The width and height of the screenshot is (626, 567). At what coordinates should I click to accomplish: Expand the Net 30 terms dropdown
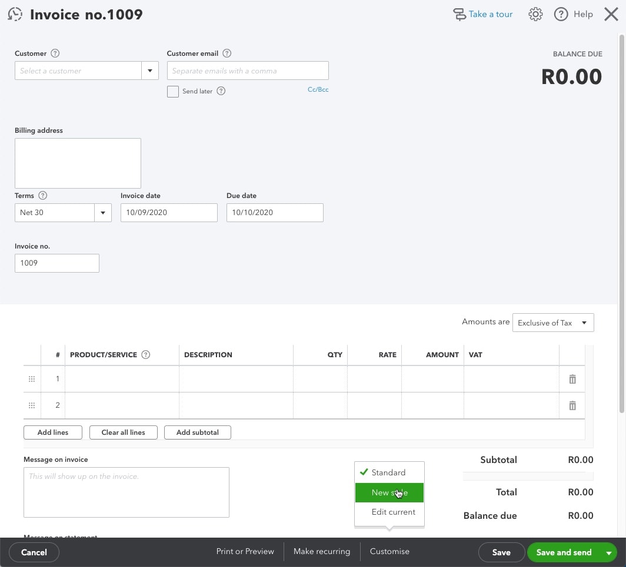click(103, 213)
